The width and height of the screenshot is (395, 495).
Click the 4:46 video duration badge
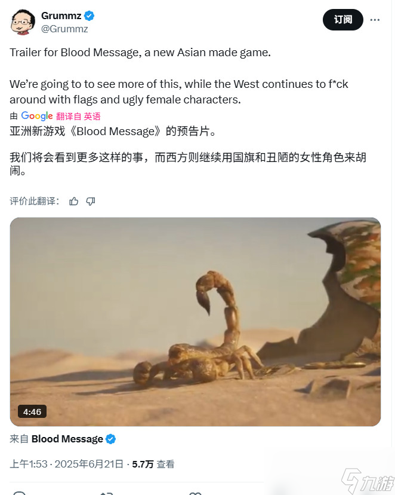coord(32,412)
